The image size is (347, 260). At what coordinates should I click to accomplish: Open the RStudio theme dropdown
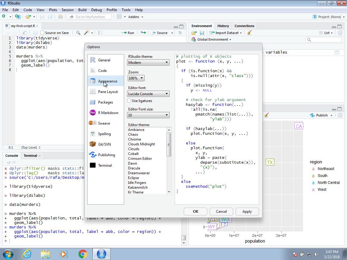point(148,62)
